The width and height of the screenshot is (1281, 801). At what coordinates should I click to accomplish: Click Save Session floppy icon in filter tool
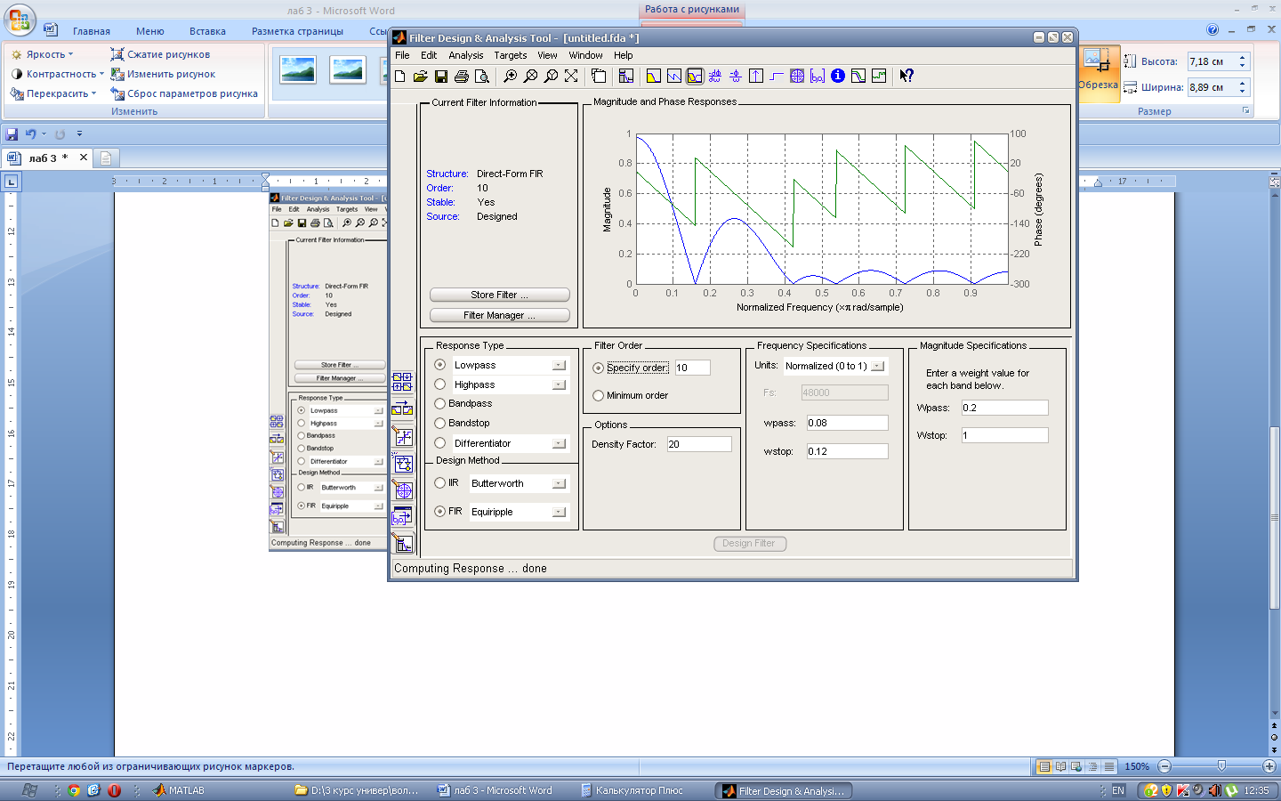tap(441, 77)
